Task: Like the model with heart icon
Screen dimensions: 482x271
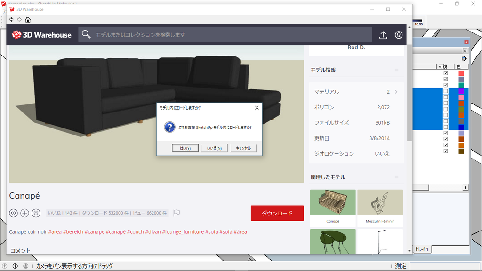Action: (36, 213)
